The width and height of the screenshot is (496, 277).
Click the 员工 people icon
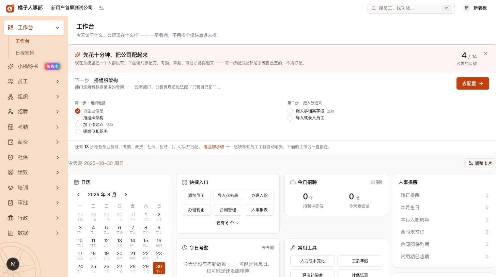(11, 81)
